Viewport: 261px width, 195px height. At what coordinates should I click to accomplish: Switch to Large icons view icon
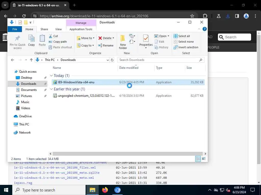point(204,159)
